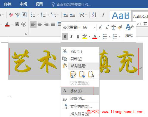148x117 pixels.
Task: Toggle show paragraph marks
Action: click(103, 15)
